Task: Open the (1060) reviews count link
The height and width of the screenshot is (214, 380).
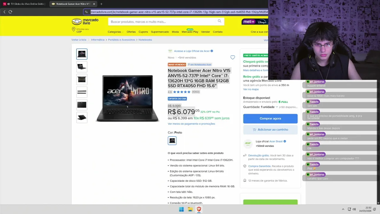Action: coord(196,92)
